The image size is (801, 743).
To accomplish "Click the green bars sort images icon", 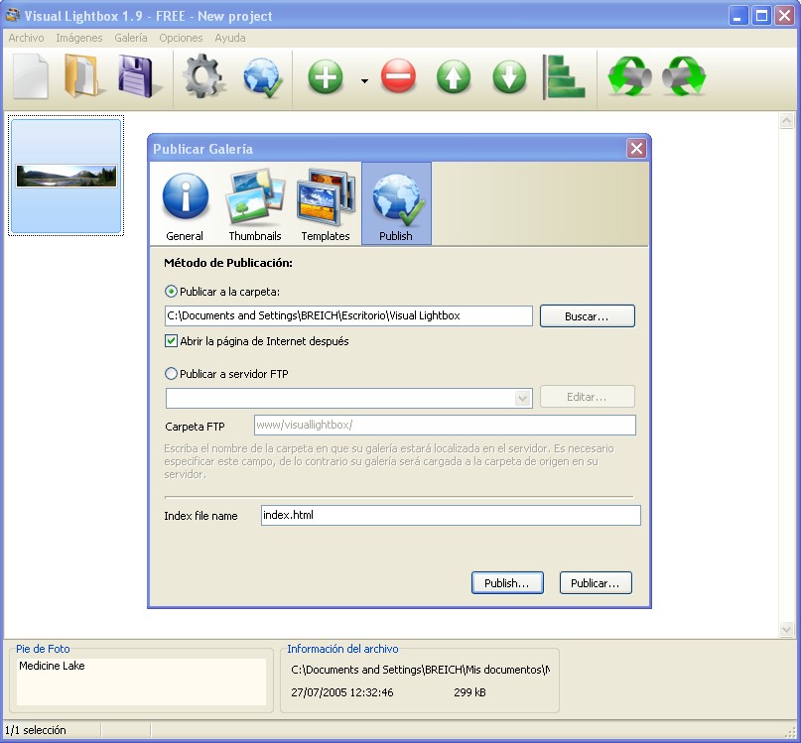I will click(x=564, y=77).
